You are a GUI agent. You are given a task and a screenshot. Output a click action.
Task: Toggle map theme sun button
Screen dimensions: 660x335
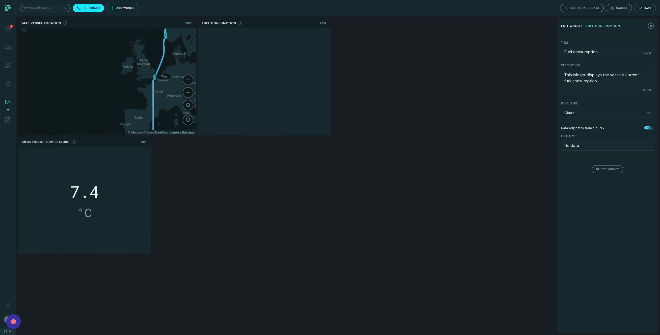(188, 105)
